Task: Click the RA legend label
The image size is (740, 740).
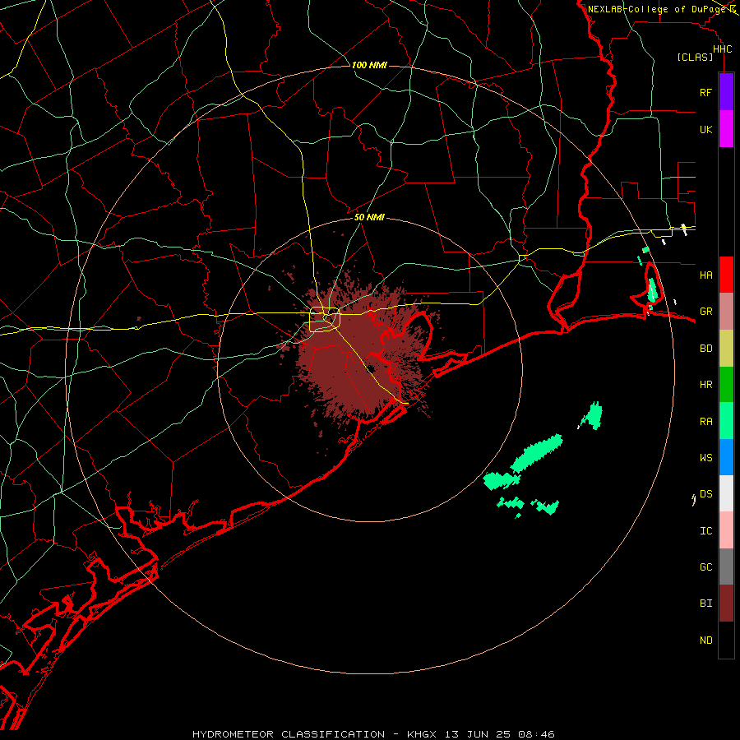Action: coord(705,422)
